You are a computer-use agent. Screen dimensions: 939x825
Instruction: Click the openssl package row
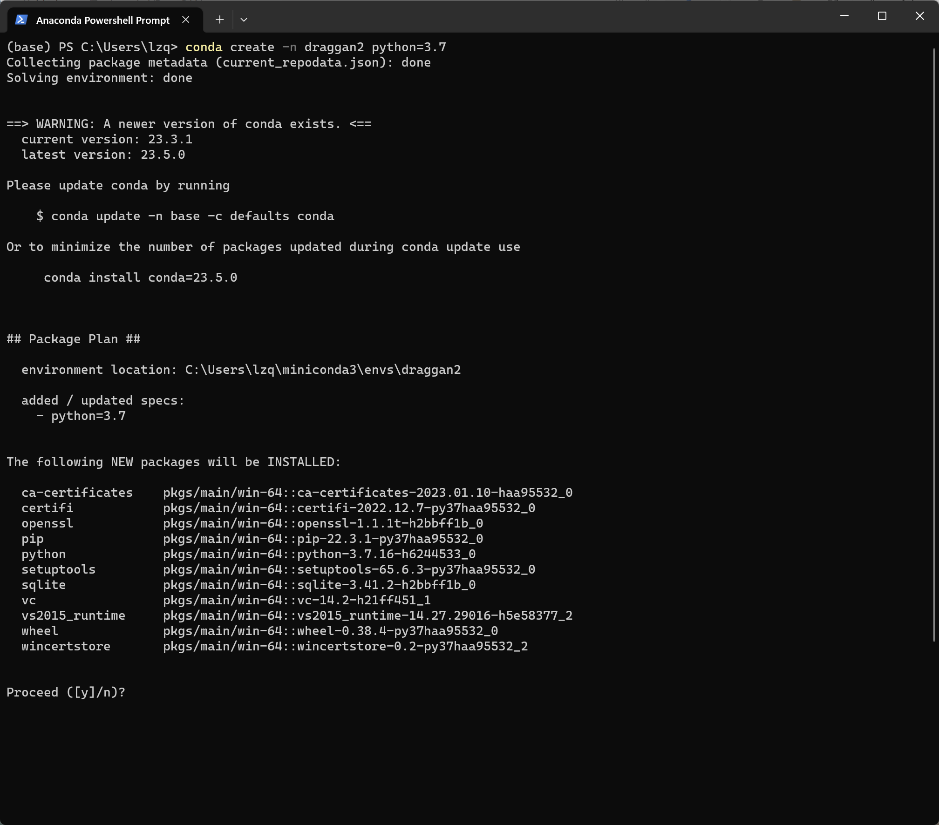click(252, 523)
